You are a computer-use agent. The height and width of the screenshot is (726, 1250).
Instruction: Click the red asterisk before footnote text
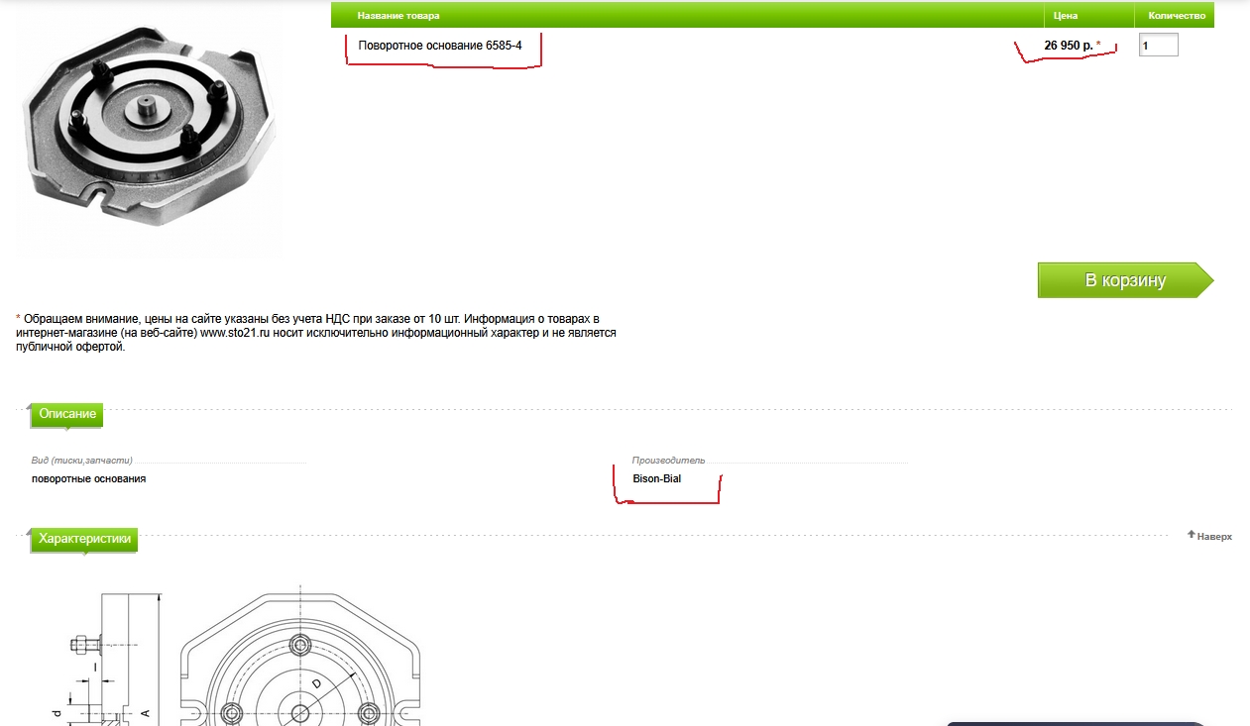pyautogui.click(x=18, y=319)
